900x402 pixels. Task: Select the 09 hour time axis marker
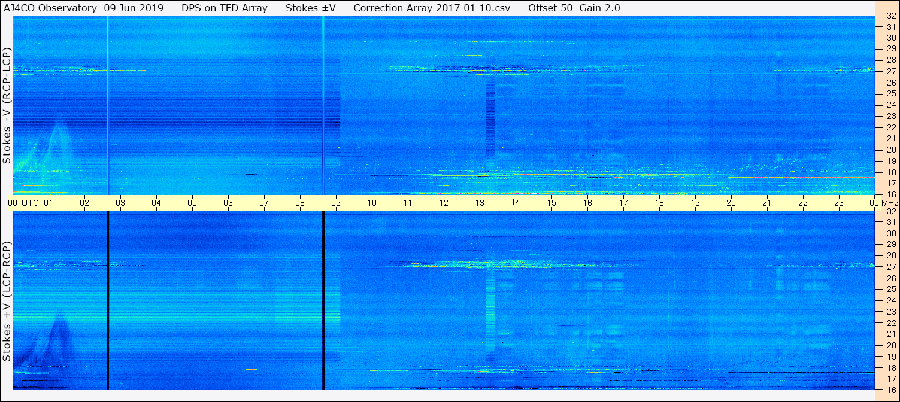[x=336, y=203]
